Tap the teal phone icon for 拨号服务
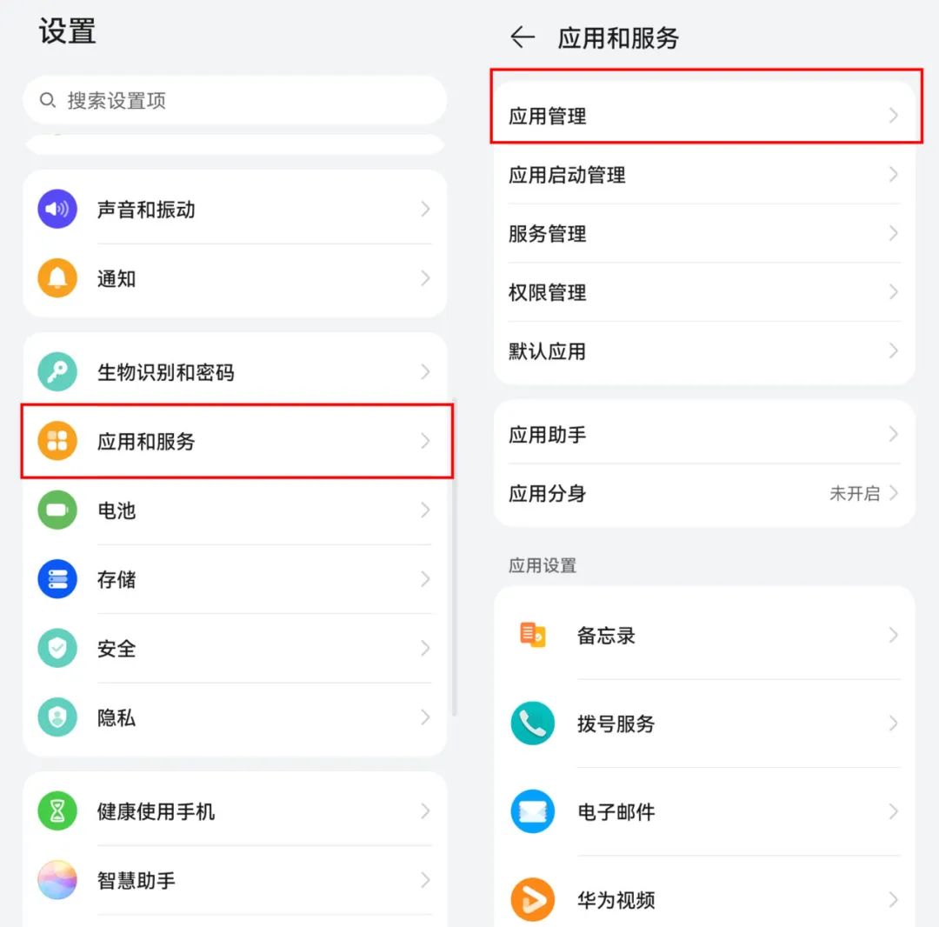939x927 pixels. tap(532, 724)
